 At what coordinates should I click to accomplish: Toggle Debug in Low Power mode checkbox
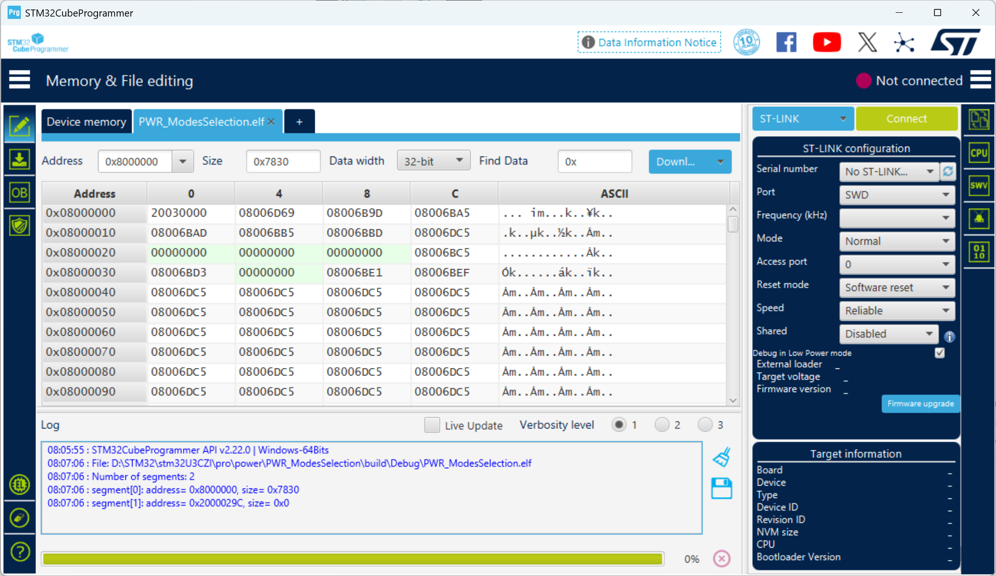tap(940, 353)
